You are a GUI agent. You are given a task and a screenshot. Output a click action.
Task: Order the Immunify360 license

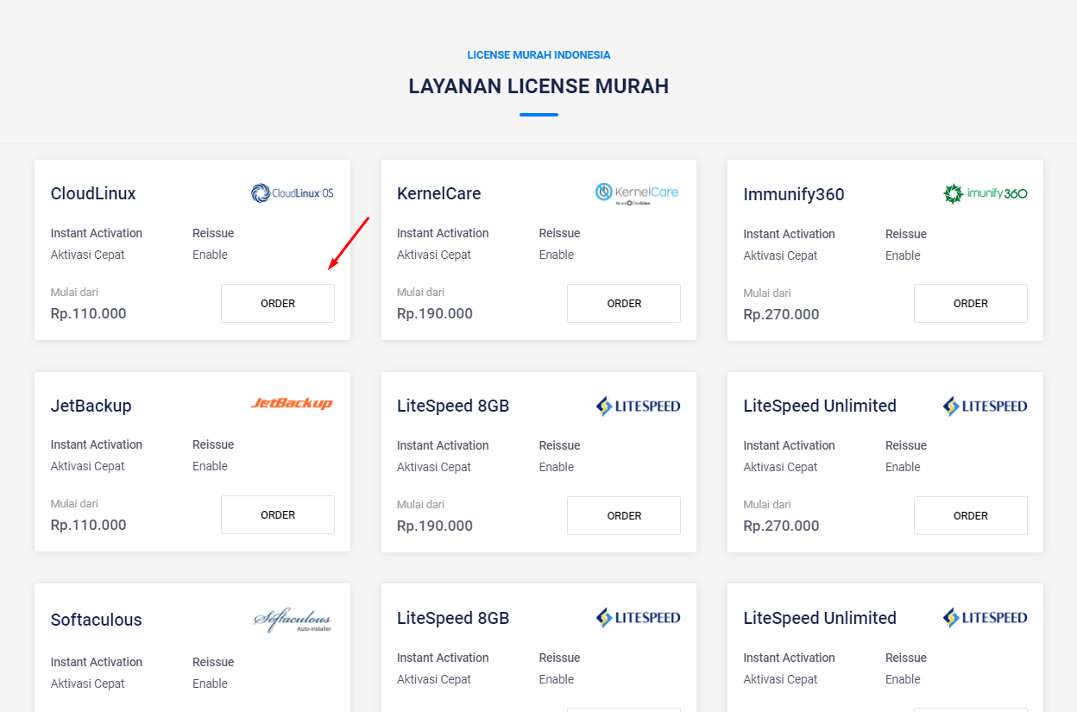(x=970, y=304)
